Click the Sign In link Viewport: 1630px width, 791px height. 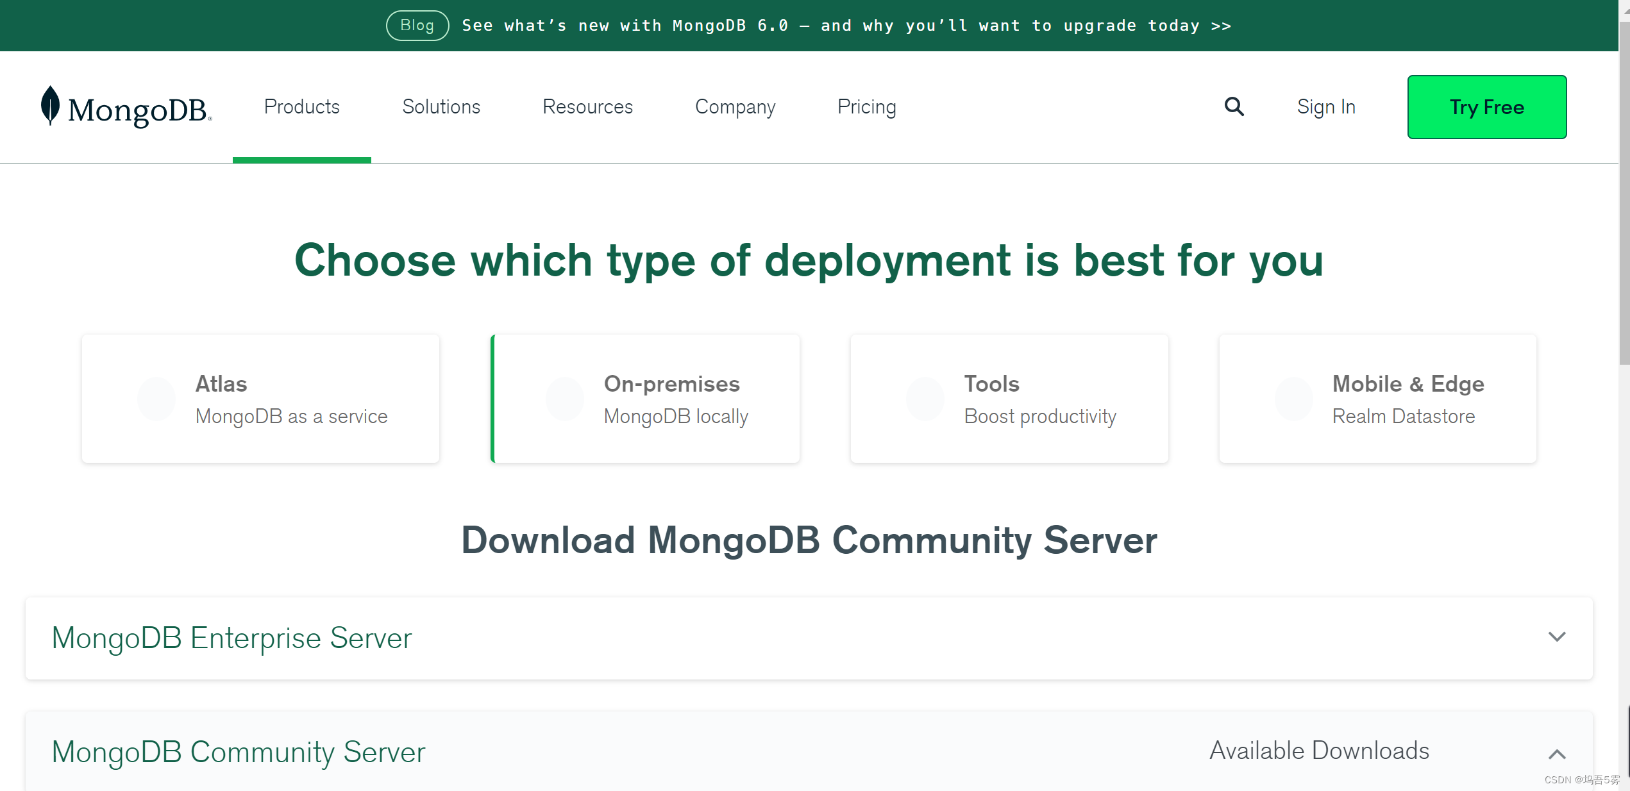[1326, 106]
